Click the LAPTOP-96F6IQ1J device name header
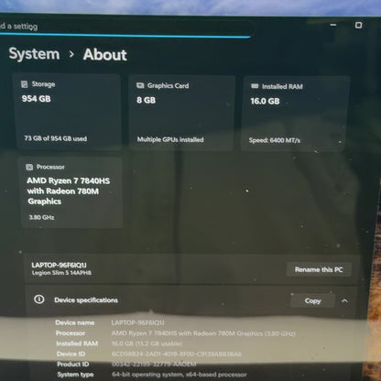 point(59,265)
